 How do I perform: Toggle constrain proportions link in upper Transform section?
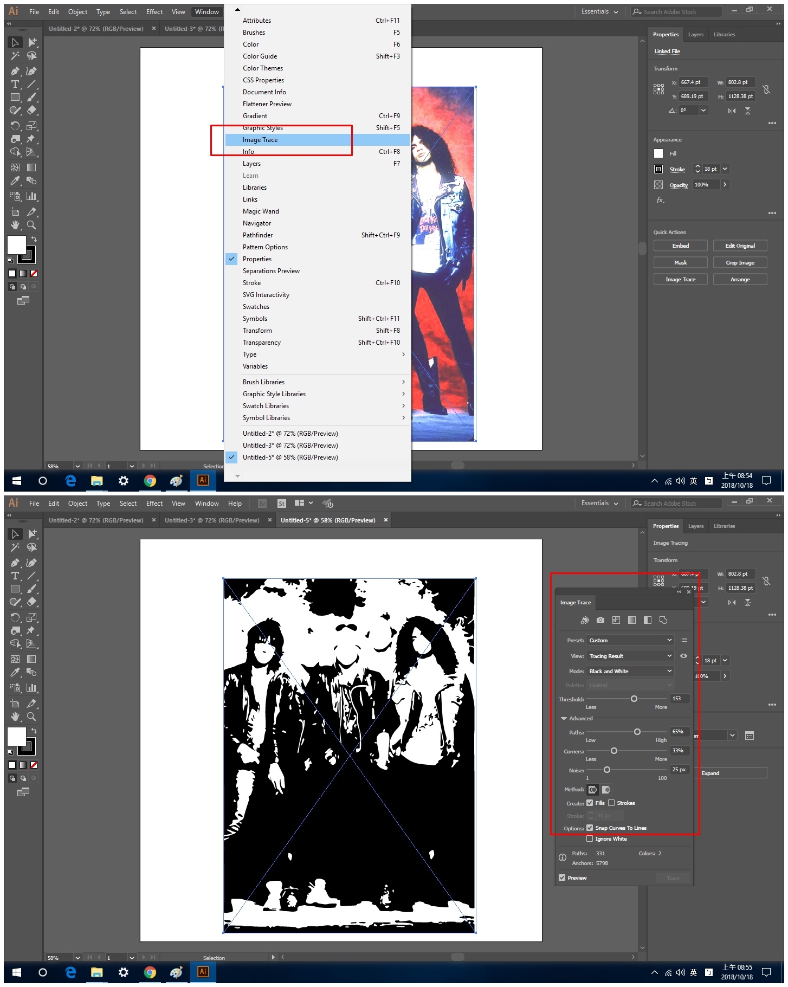point(766,89)
